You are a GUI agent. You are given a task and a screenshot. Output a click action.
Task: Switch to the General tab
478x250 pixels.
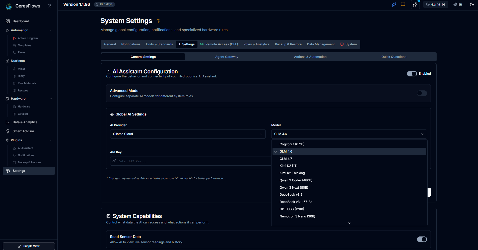point(110,44)
